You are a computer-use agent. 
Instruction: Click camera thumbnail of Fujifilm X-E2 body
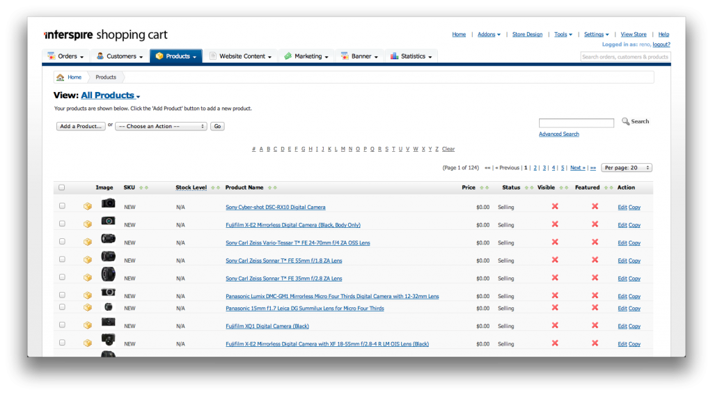click(108, 221)
